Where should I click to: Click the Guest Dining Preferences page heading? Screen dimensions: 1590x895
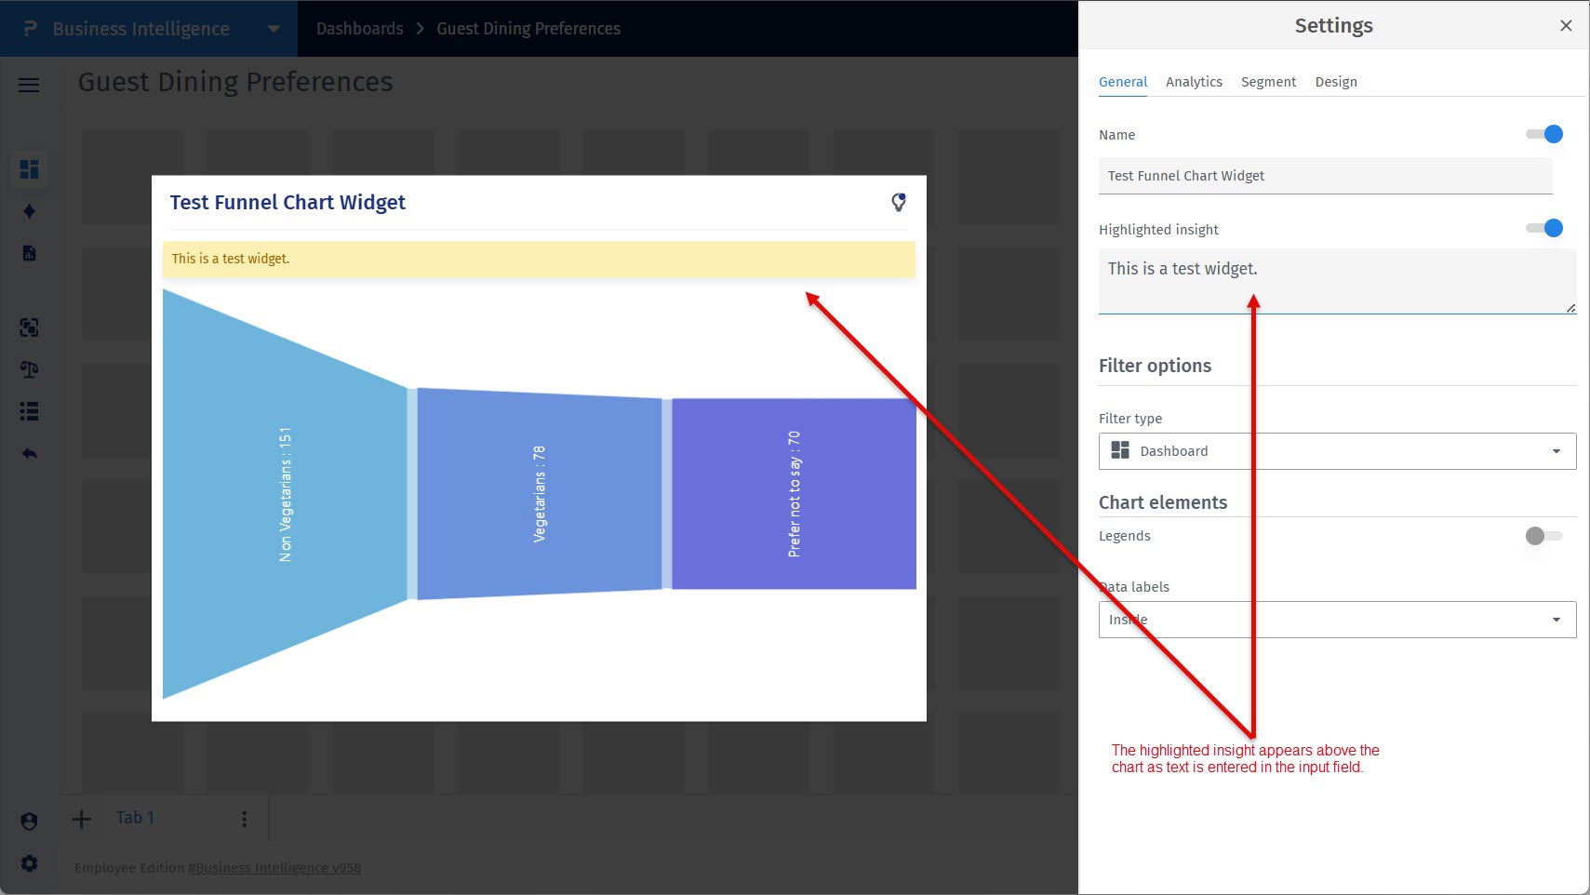coord(235,82)
